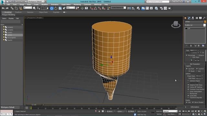Open the selection filter All dropdown
Image resolution: width=207 pixels, height=116 pixels.
pos(27,8)
